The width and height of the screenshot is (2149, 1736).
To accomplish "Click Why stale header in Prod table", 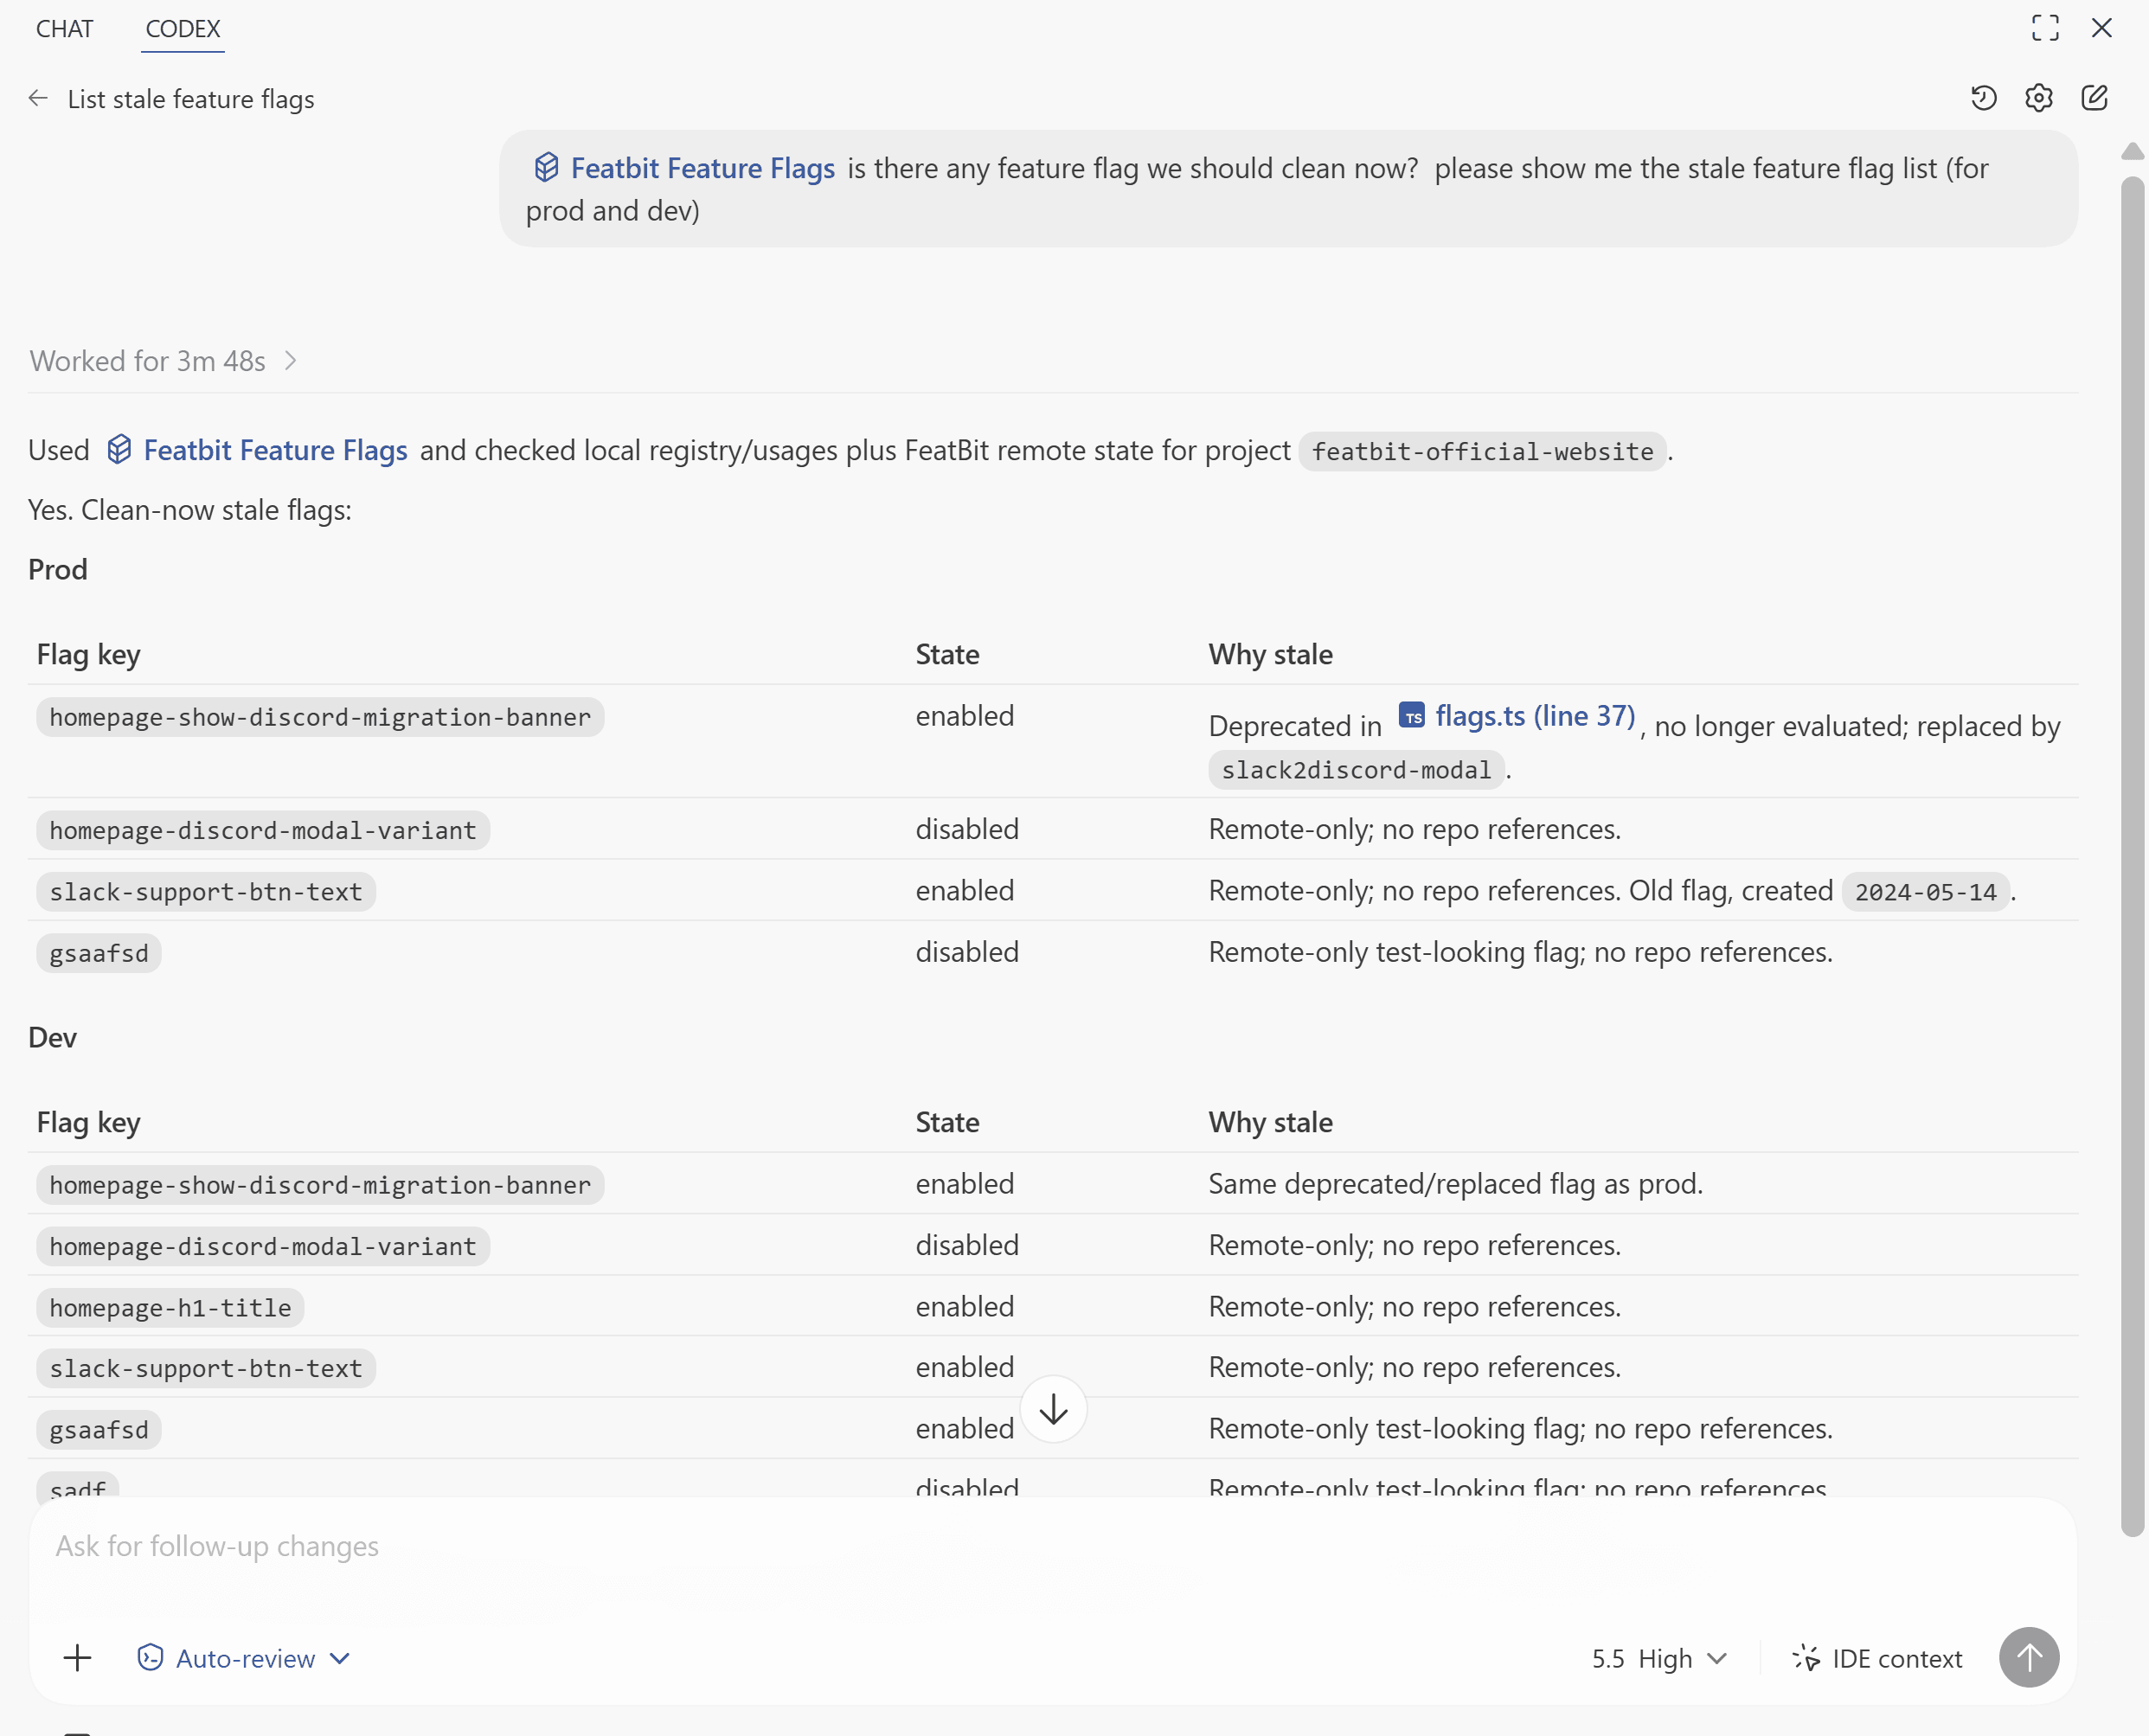I will tap(1270, 654).
